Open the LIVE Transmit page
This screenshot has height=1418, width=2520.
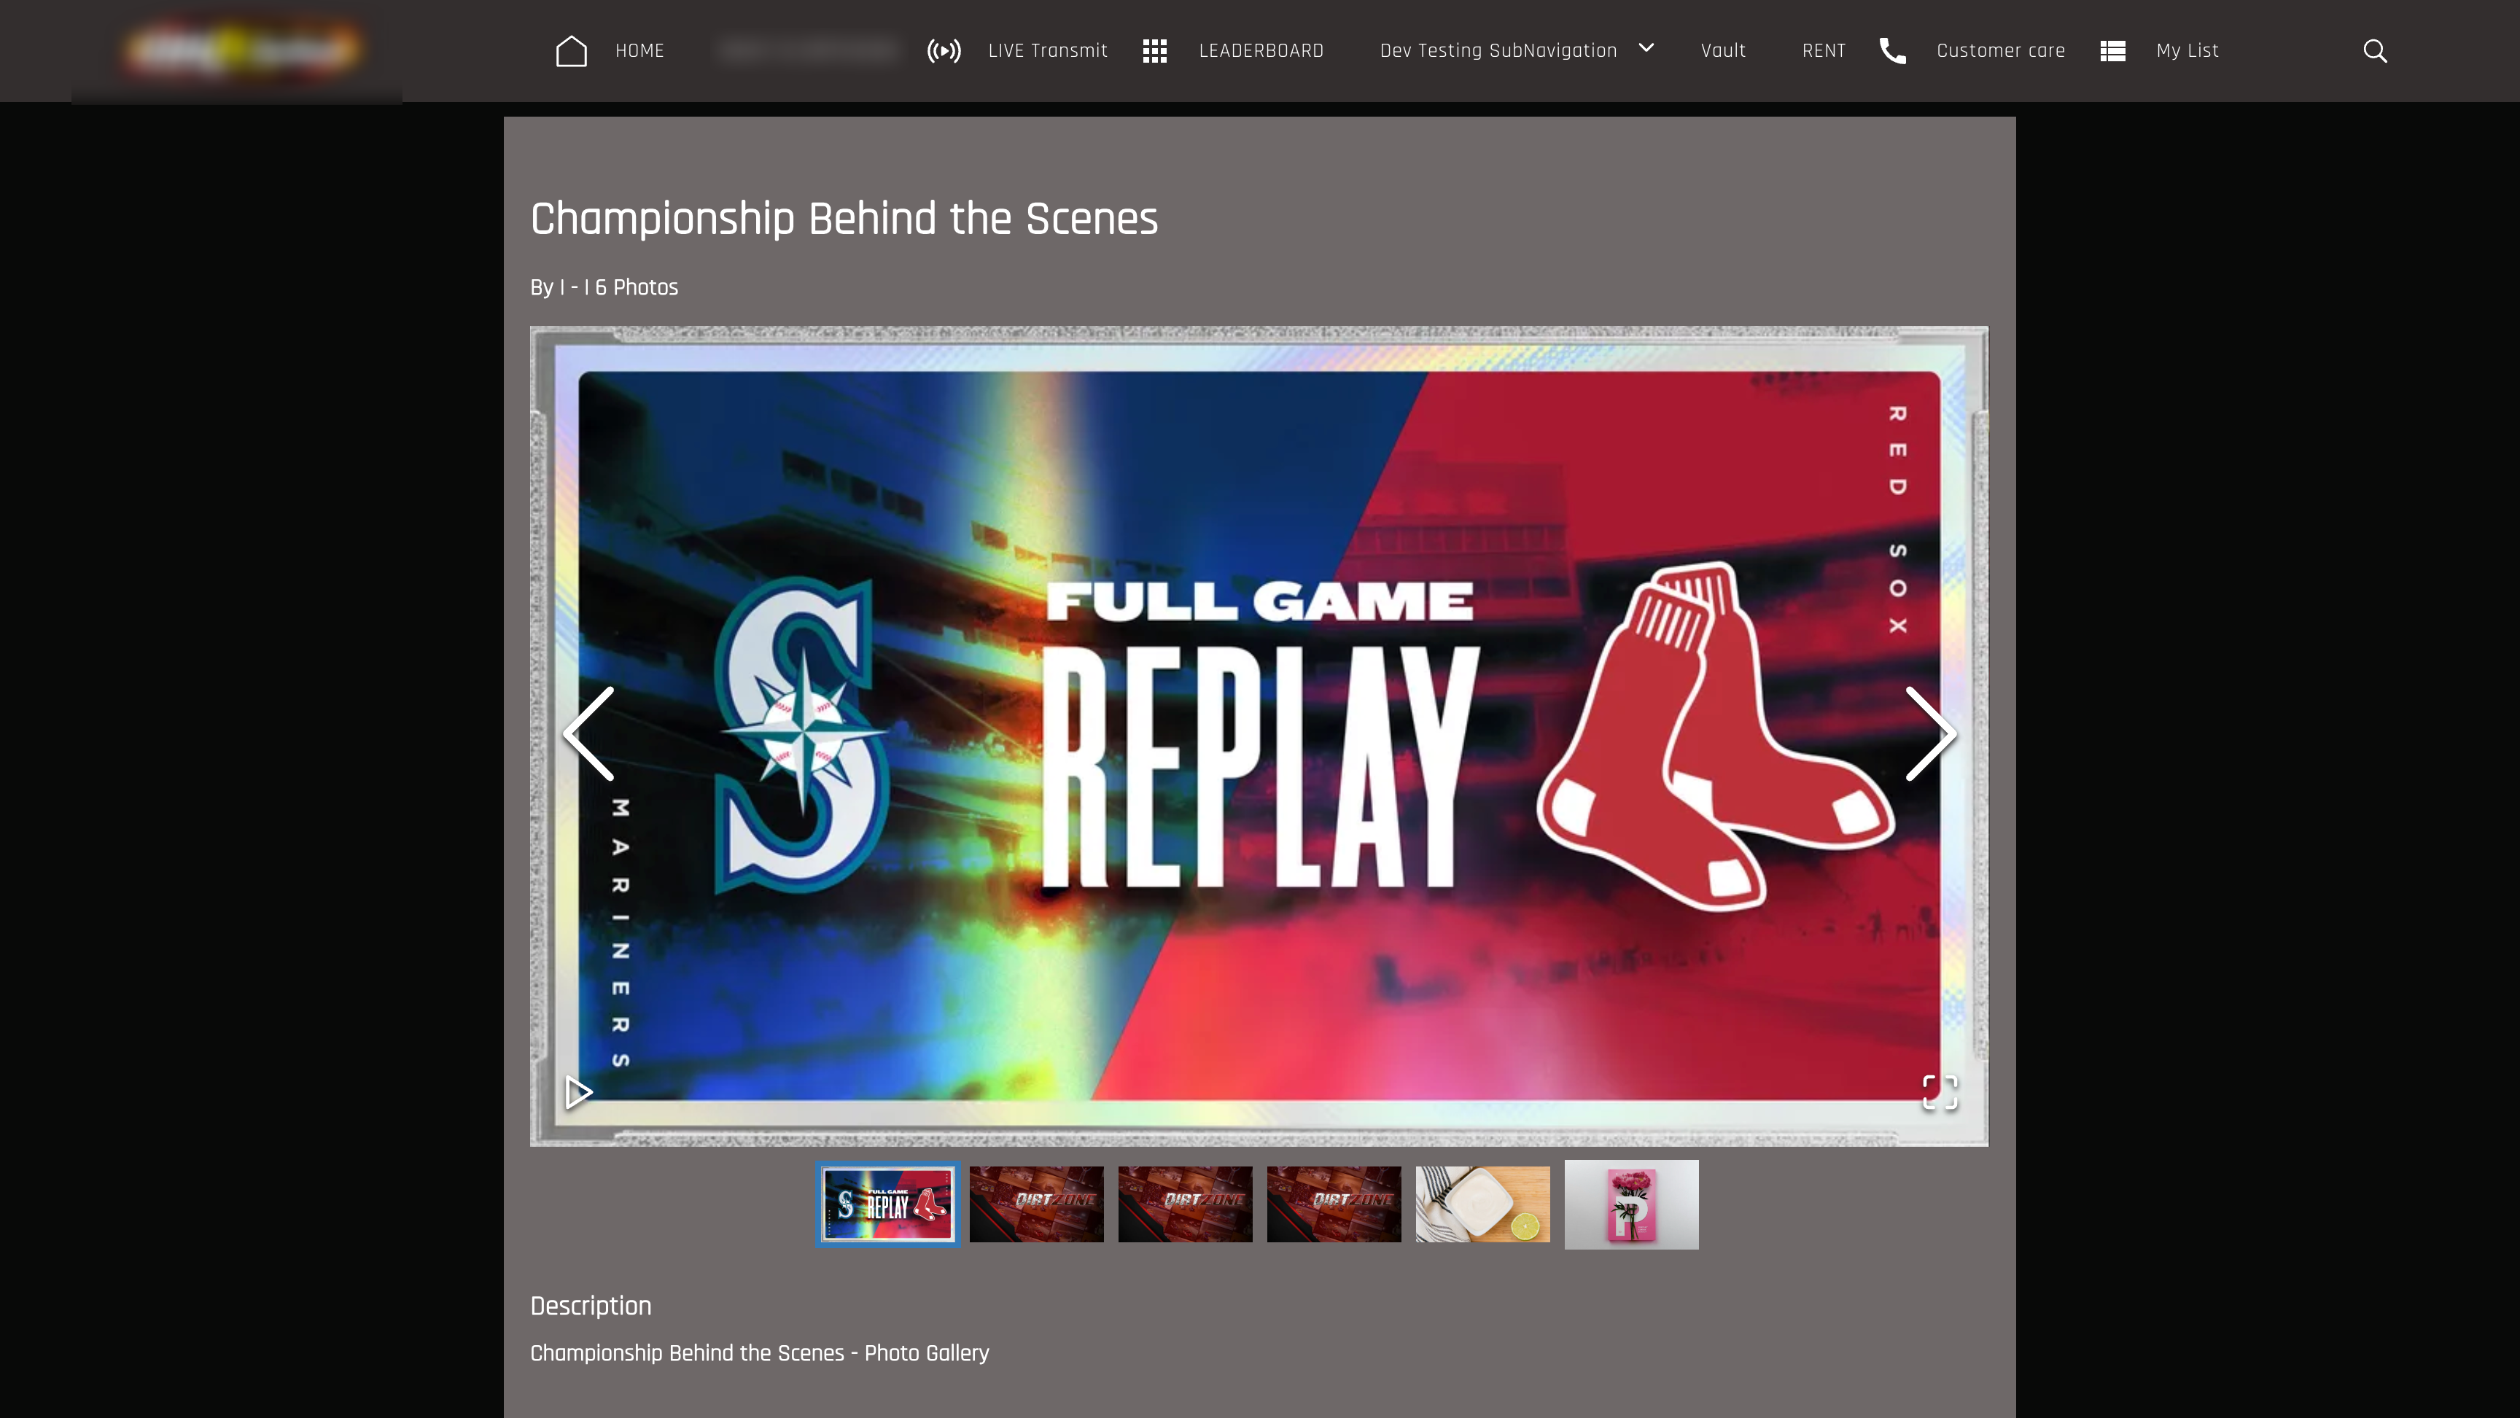(1048, 51)
